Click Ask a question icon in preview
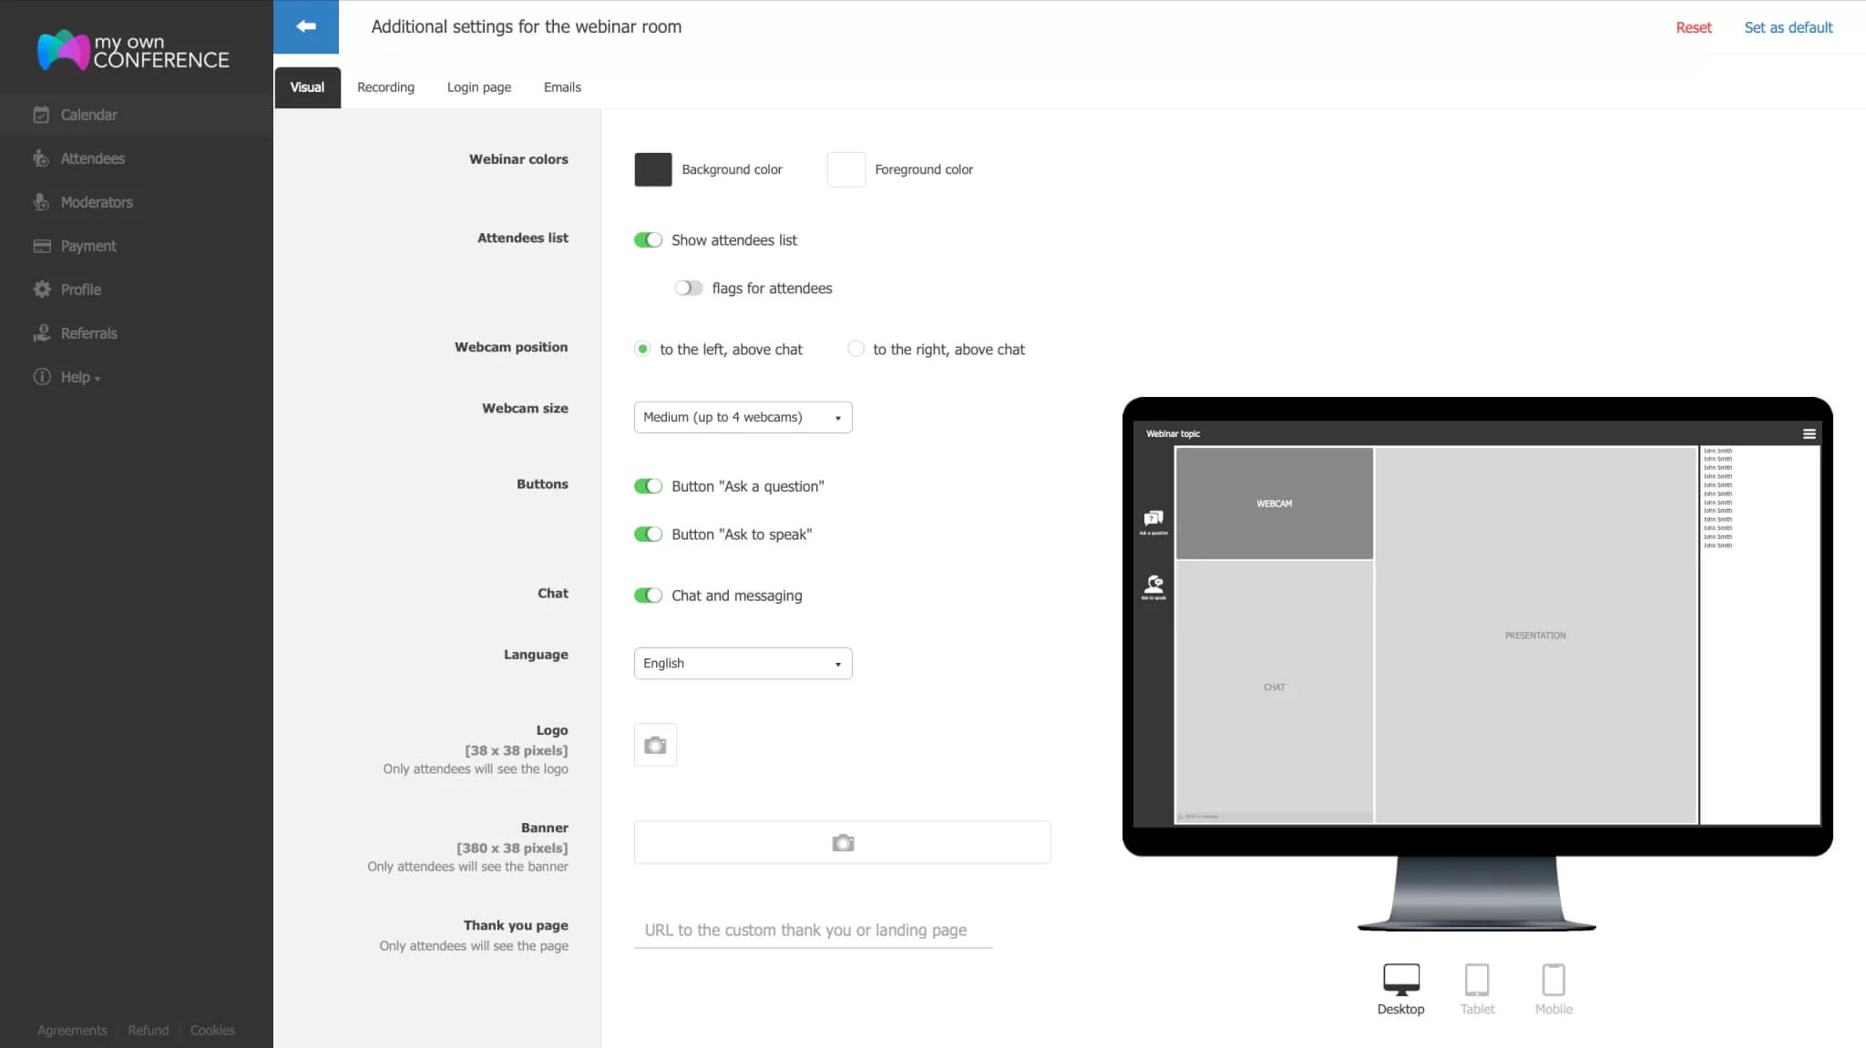The width and height of the screenshot is (1866, 1048). [1153, 521]
